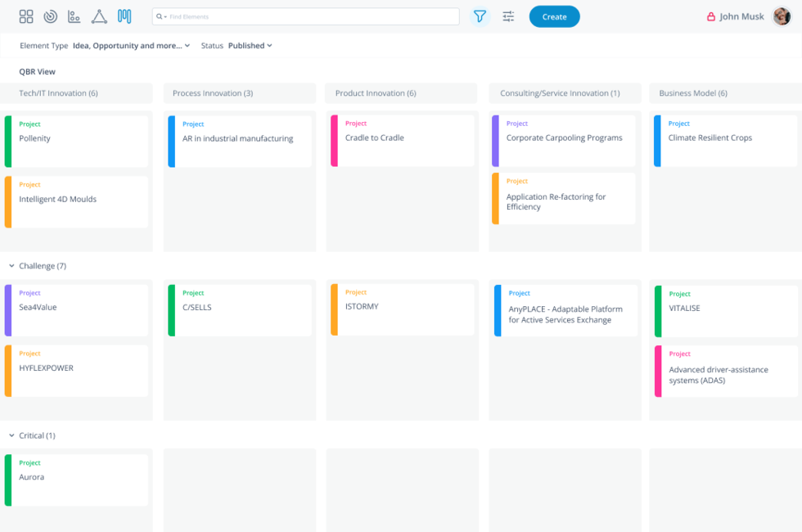Open Advanced driver-assistance systems (ADAS) card

pos(727,372)
